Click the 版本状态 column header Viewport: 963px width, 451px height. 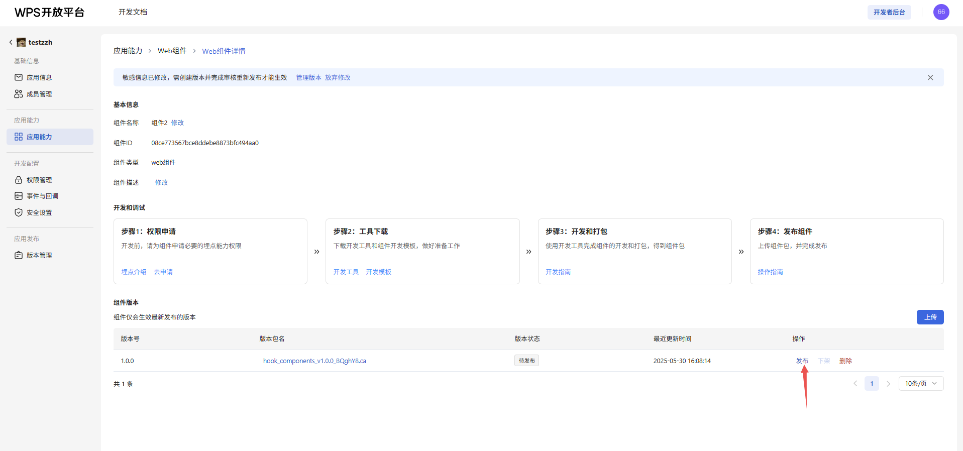click(527, 339)
